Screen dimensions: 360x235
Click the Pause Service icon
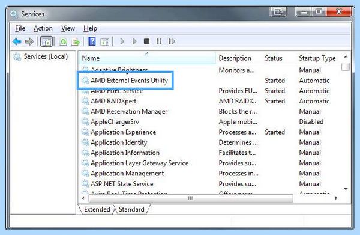pyautogui.click(x=159, y=41)
